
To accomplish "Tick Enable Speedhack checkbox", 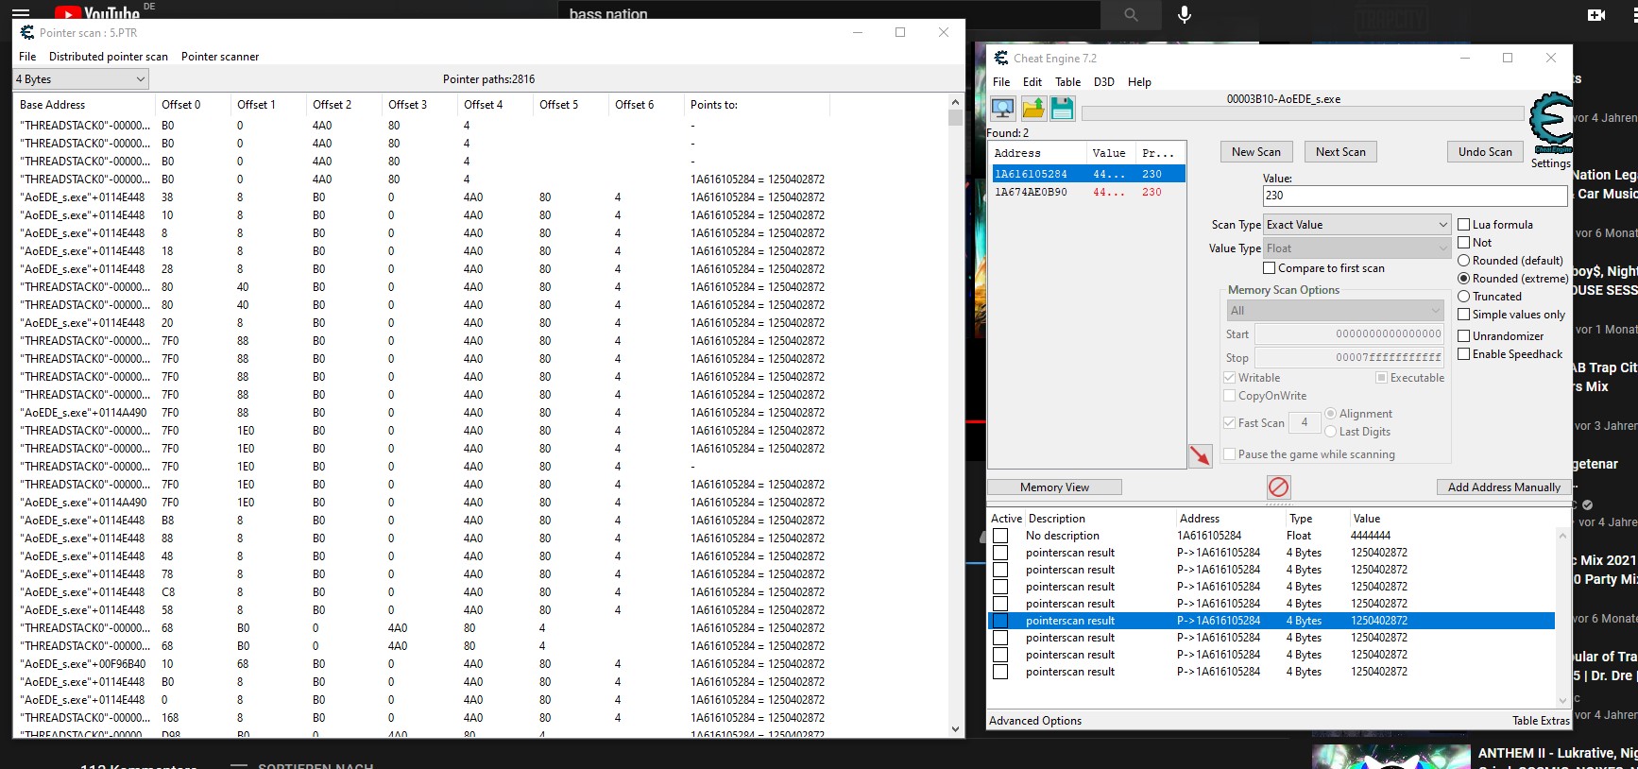I will (x=1464, y=354).
